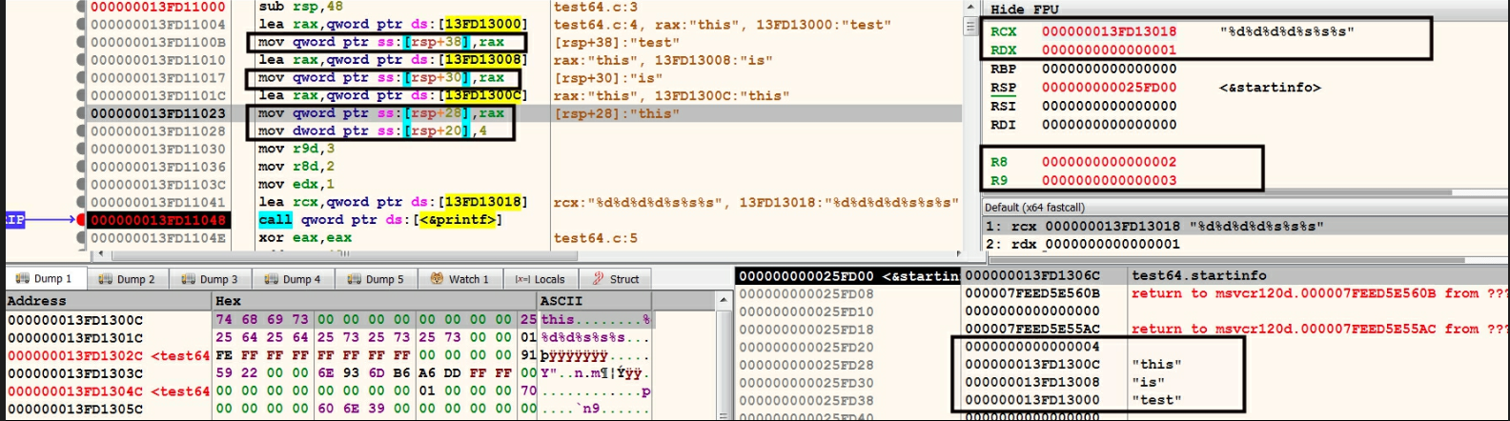Click the register panel vertical scrollbar up arrow
This screenshot has width=1510, height=421.
click(x=971, y=8)
